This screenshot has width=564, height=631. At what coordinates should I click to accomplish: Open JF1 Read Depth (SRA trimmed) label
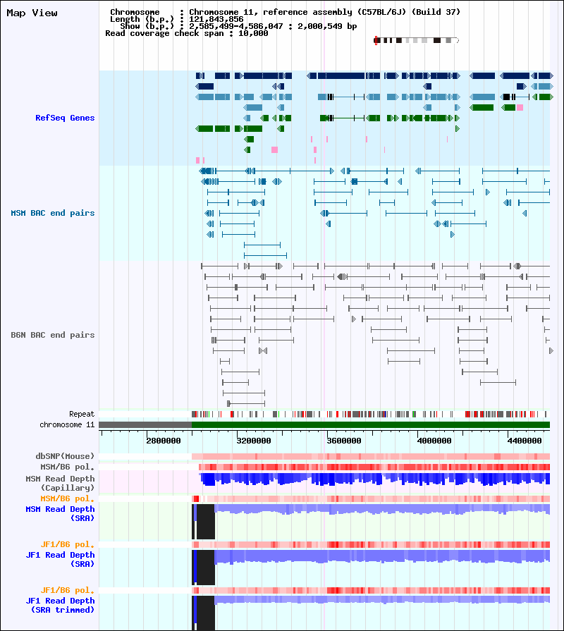(x=61, y=605)
